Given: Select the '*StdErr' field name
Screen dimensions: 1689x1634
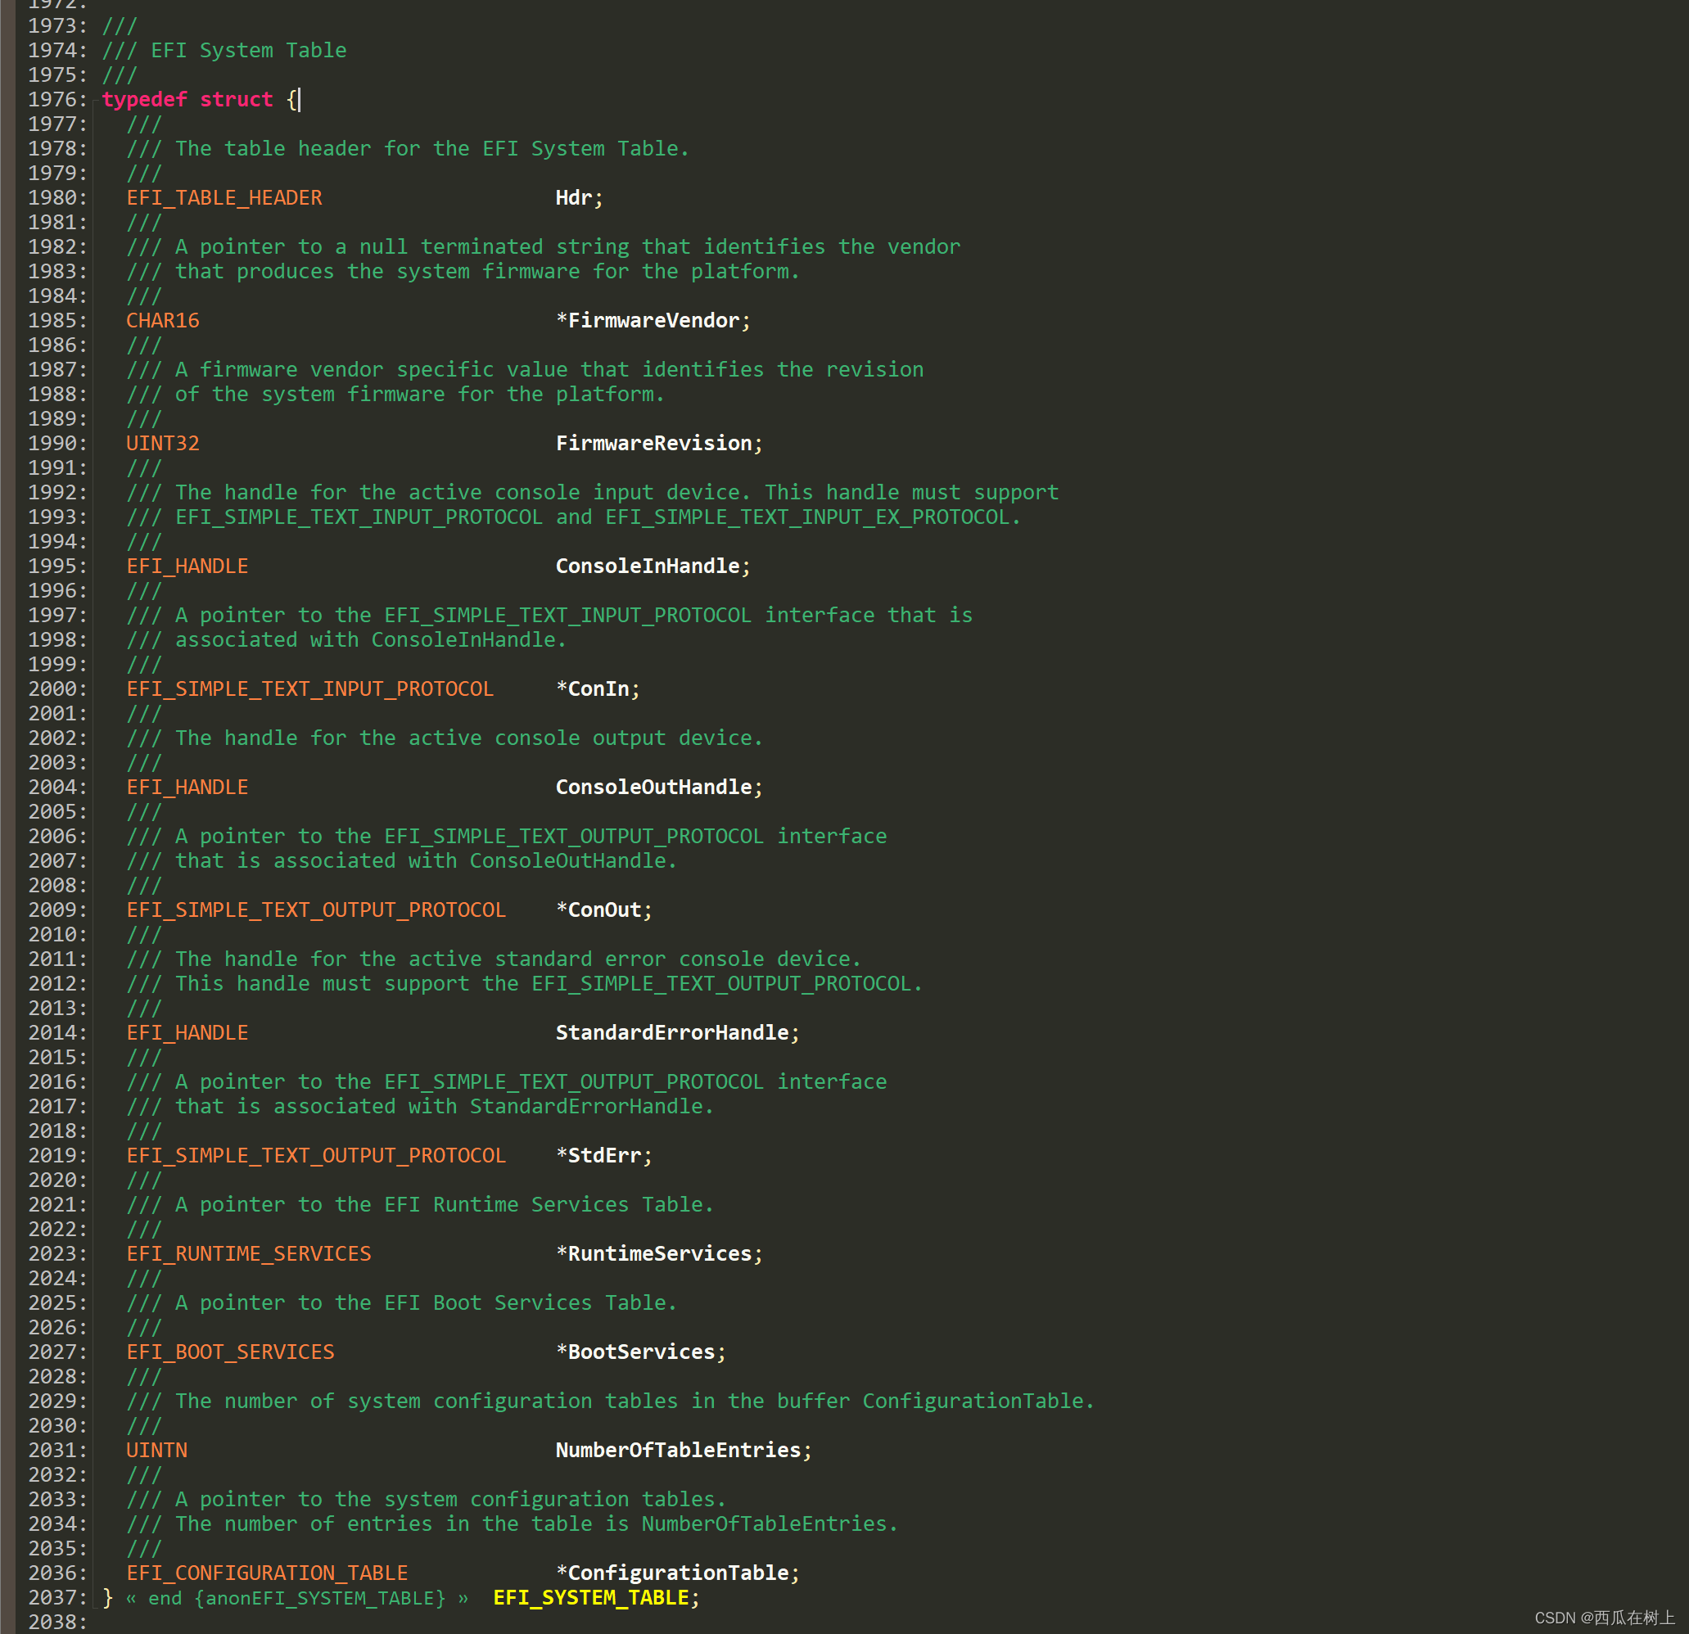Looking at the screenshot, I should tap(599, 1156).
